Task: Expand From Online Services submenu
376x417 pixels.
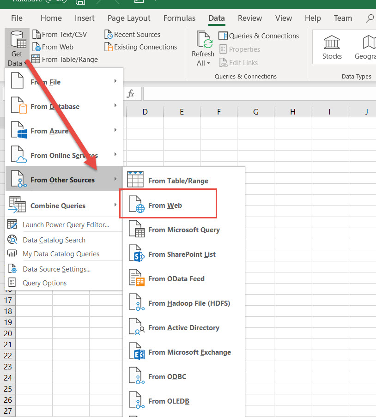Action: (64, 155)
